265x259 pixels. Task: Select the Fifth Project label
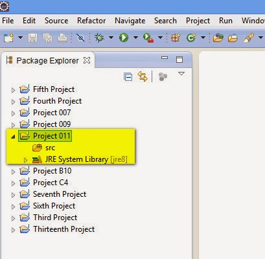coord(54,89)
